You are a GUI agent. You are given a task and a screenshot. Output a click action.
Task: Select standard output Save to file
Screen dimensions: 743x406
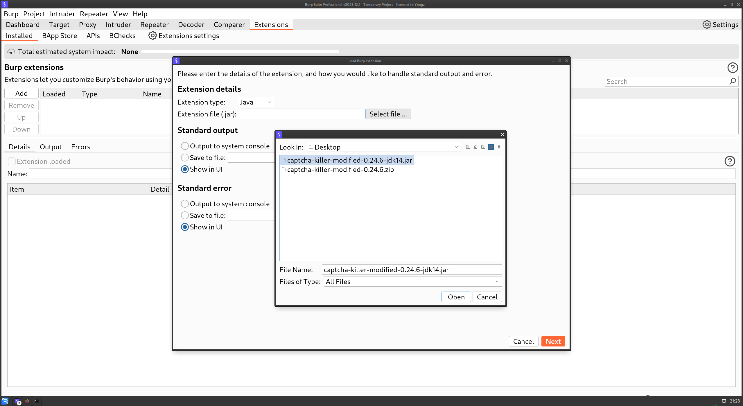[185, 157]
